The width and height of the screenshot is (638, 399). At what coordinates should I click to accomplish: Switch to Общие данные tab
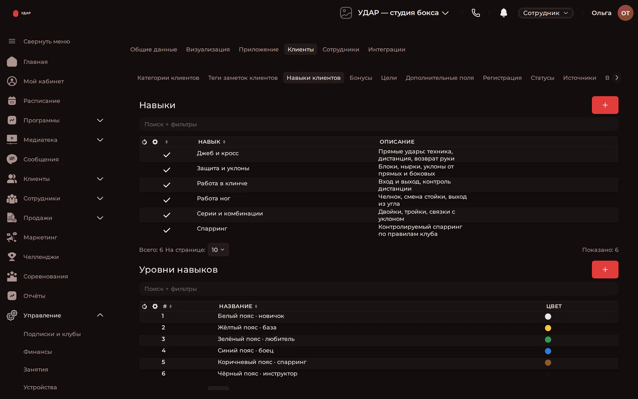click(154, 49)
